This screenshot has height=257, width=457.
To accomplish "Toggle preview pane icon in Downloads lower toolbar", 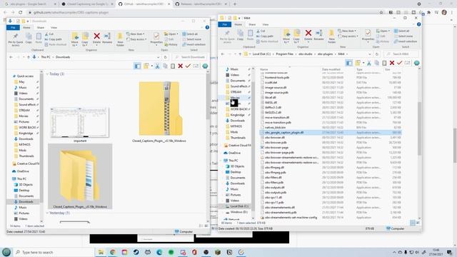I will pos(137,66).
